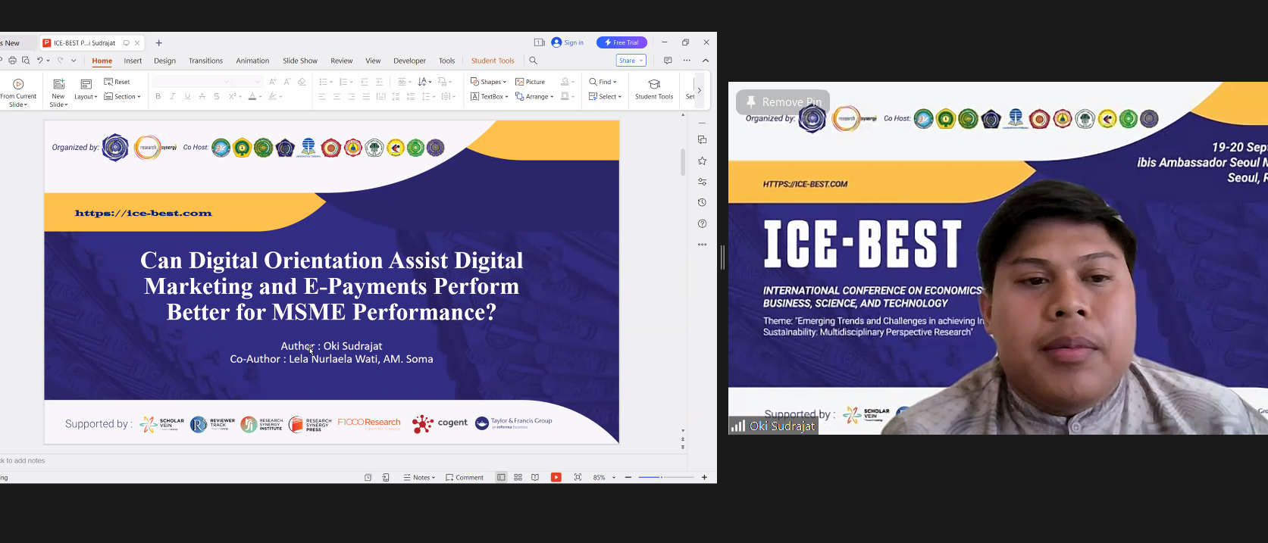Go to the Animation tab
Image resolution: width=1268 pixels, height=543 pixels.
coord(252,61)
